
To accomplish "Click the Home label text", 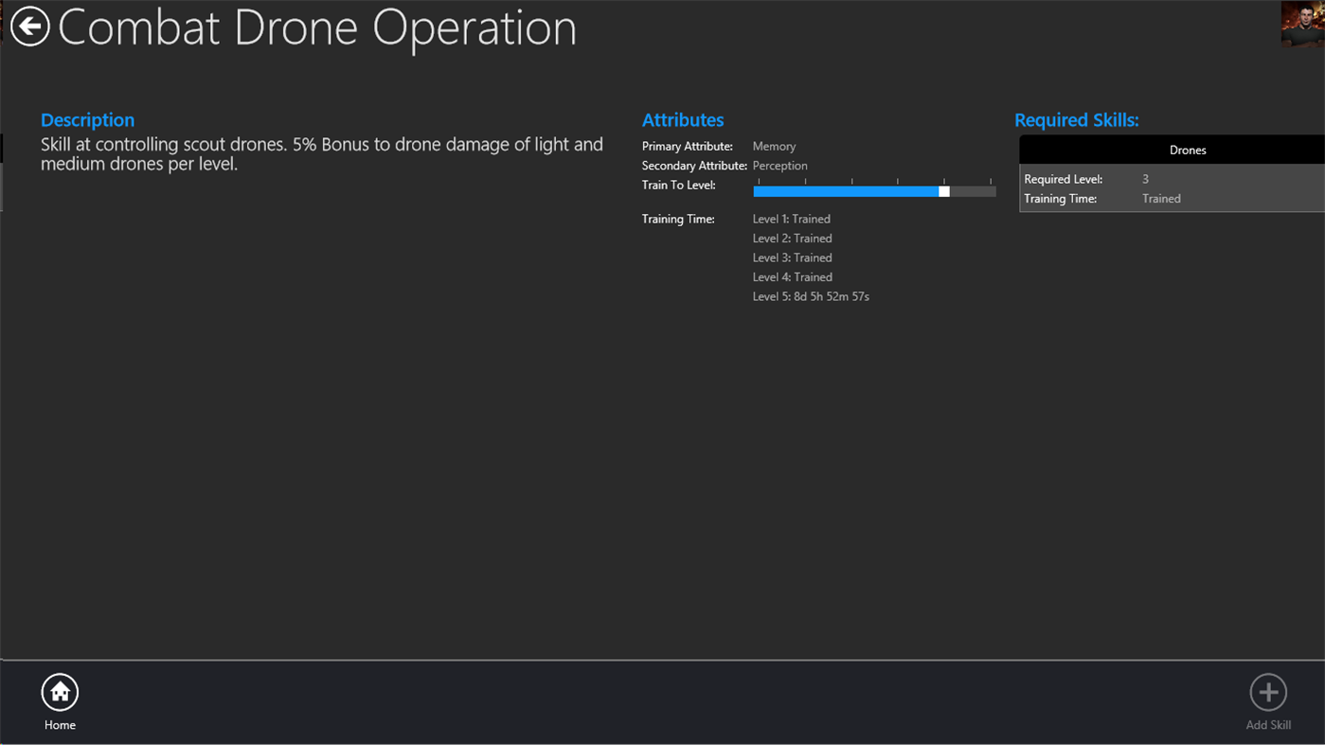I will [x=60, y=724].
